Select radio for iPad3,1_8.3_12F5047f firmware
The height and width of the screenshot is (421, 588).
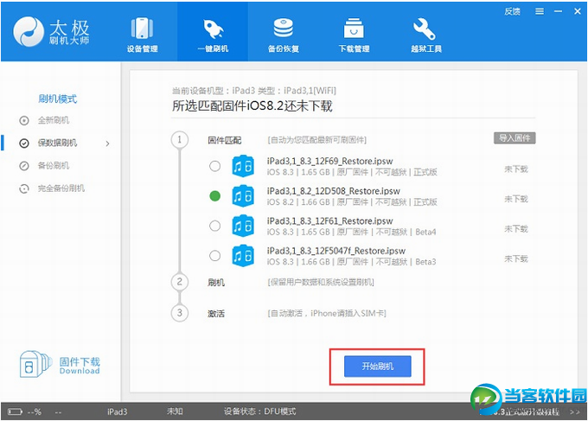click(x=214, y=256)
